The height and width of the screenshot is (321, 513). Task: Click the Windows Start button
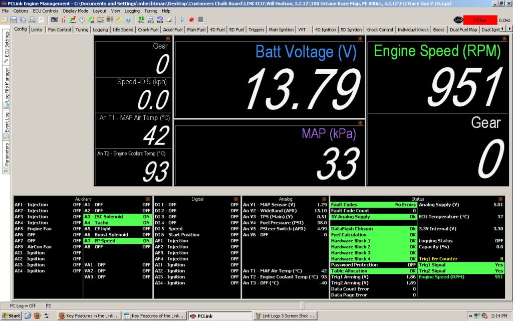tap(11, 316)
